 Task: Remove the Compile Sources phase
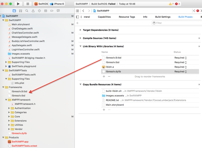[x=199, y=38]
